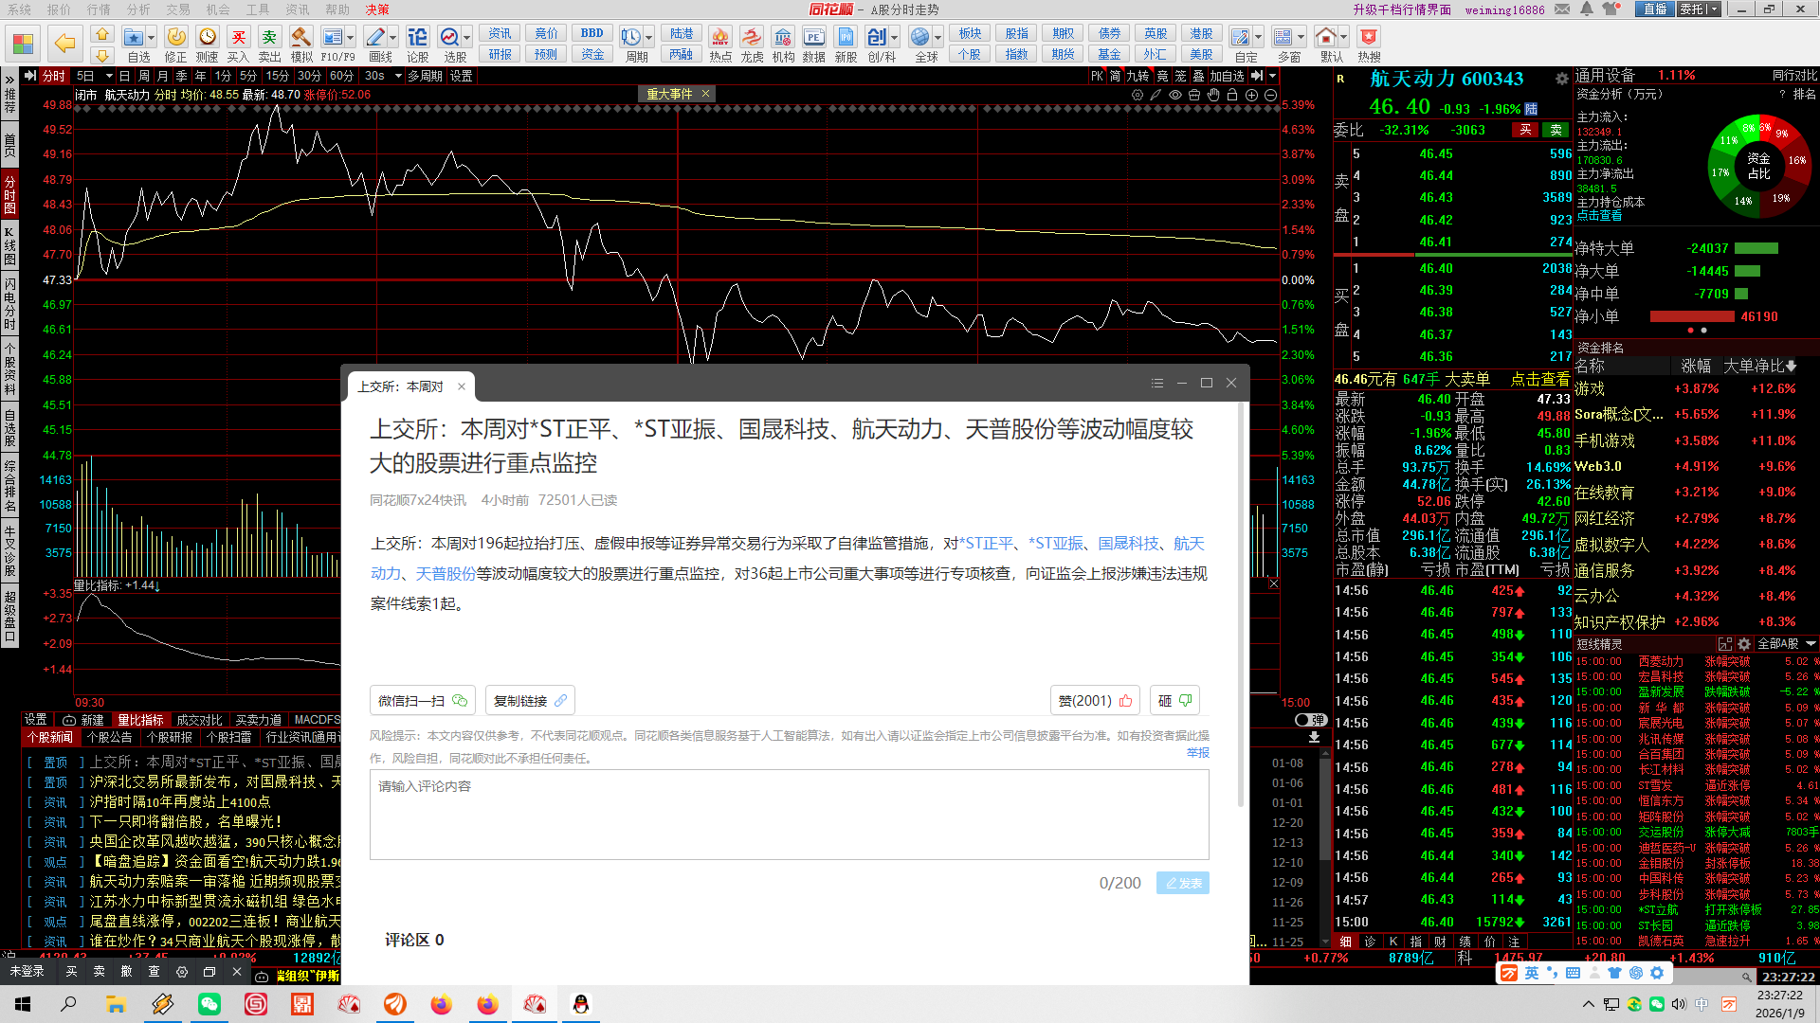
Task: Click the 复制链接 copy link button
Action: pos(530,701)
